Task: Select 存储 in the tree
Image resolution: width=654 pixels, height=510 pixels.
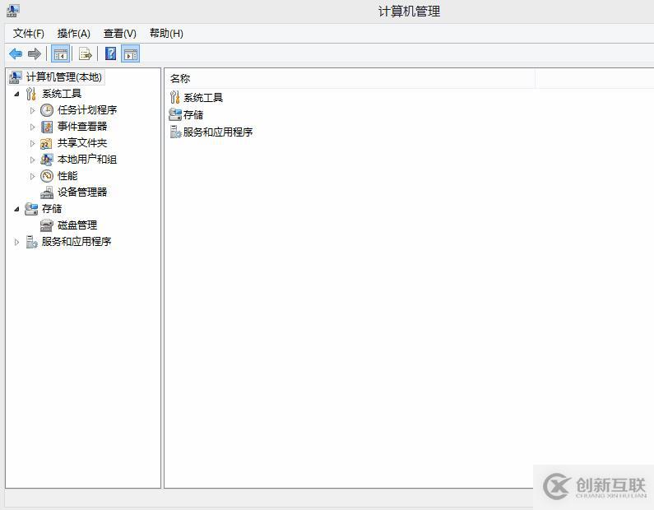Action: tap(52, 208)
